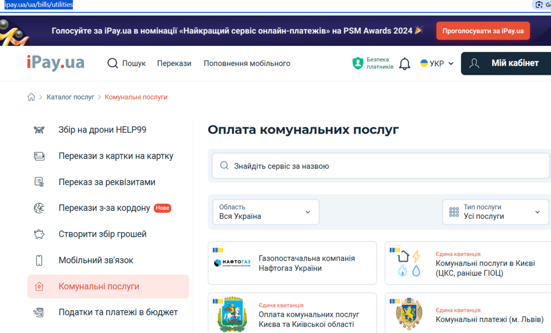This screenshot has width=551, height=333.
Task: Click the drone icon beside HELP99 fundraiser
Action: point(39,130)
